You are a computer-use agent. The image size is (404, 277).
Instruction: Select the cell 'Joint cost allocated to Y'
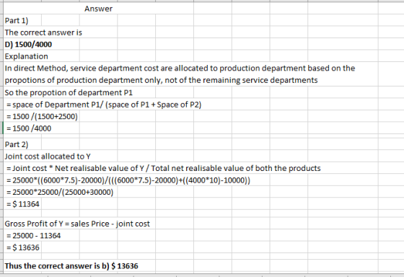point(48,157)
